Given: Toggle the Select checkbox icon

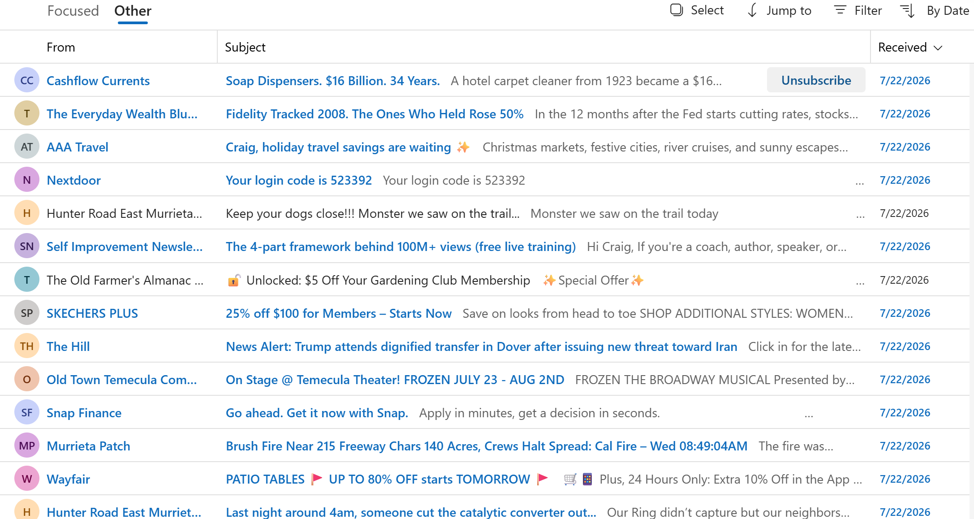Looking at the screenshot, I should (677, 10).
